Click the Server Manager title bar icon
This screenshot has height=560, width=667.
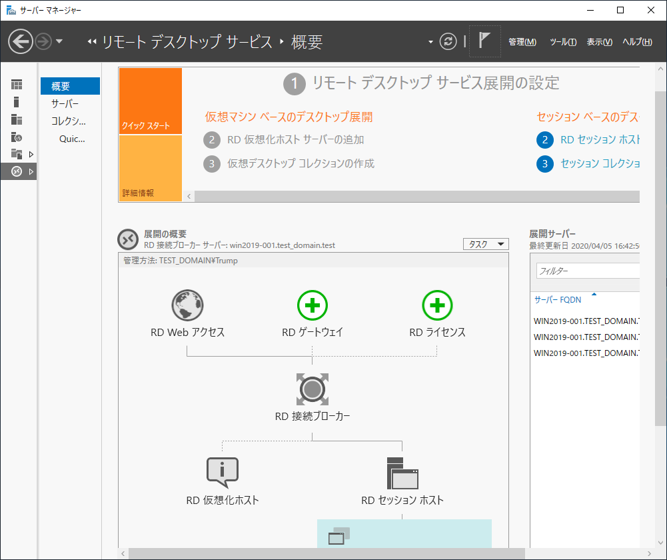pos(11,10)
